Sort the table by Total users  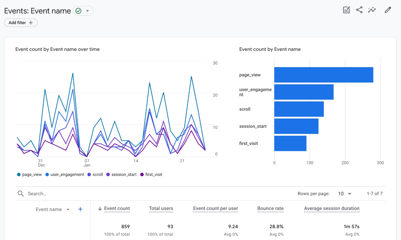coord(161,208)
